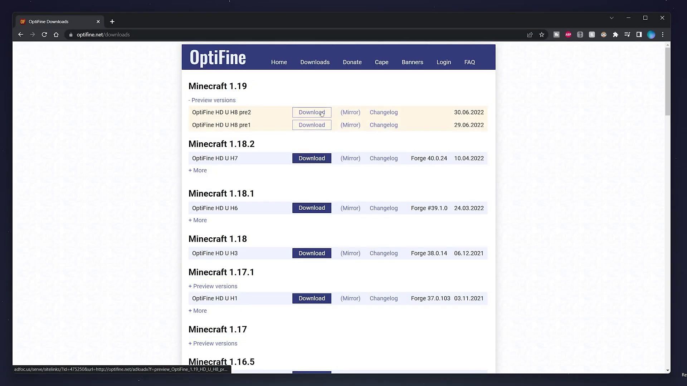
Task: Click the Donate navigation menu icon
Action: click(x=352, y=62)
